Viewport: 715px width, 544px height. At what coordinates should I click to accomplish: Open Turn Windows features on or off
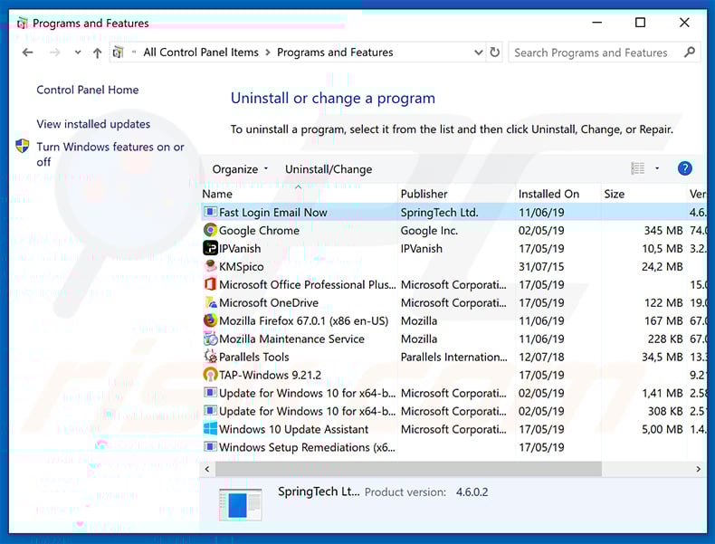tap(110, 154)
